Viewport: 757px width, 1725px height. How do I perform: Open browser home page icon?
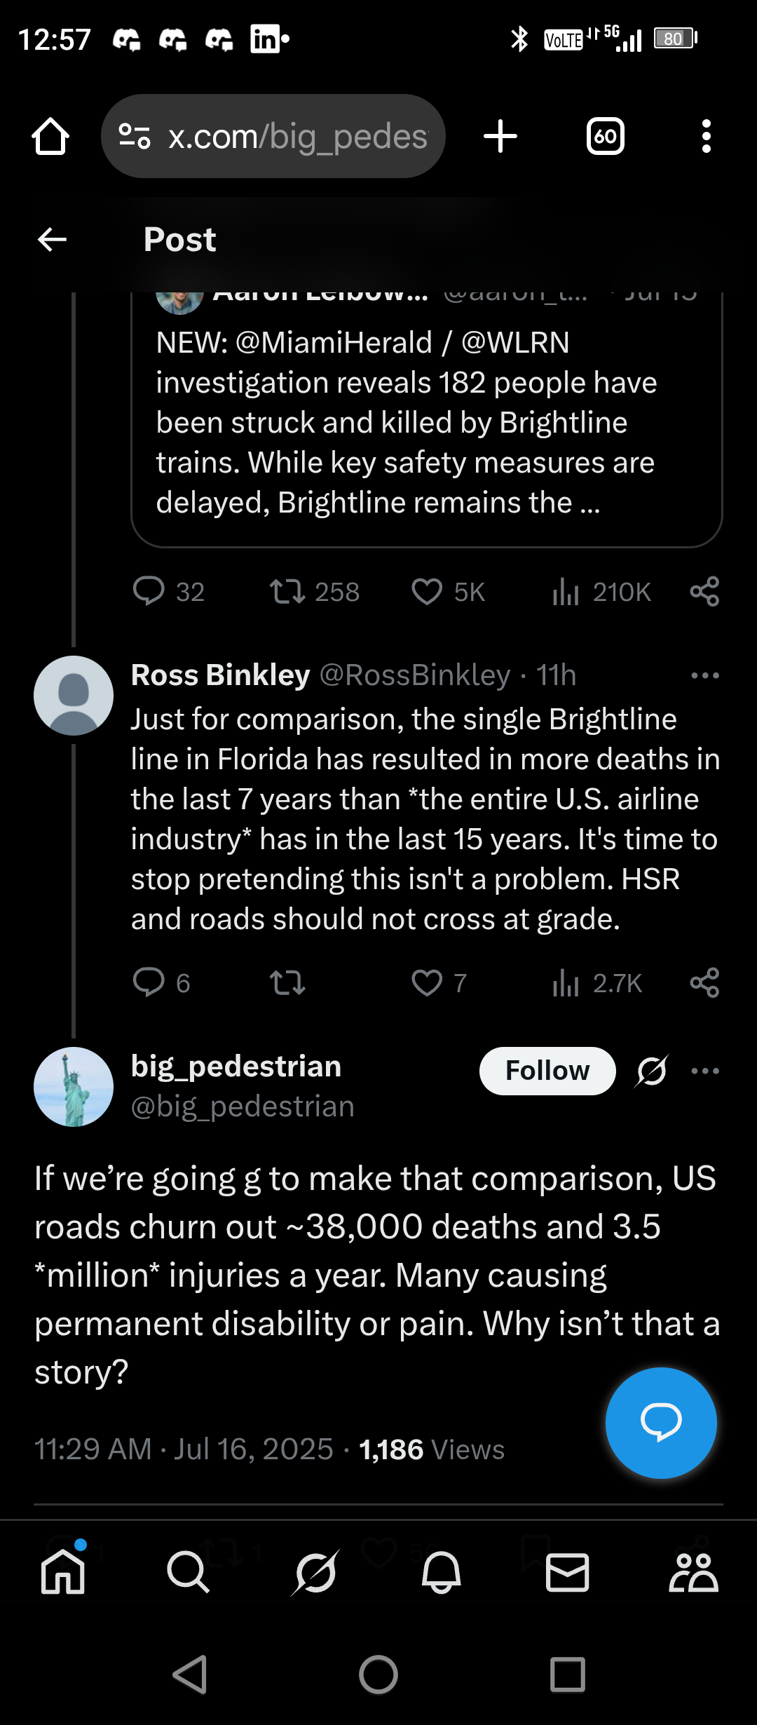coord(50,136)
